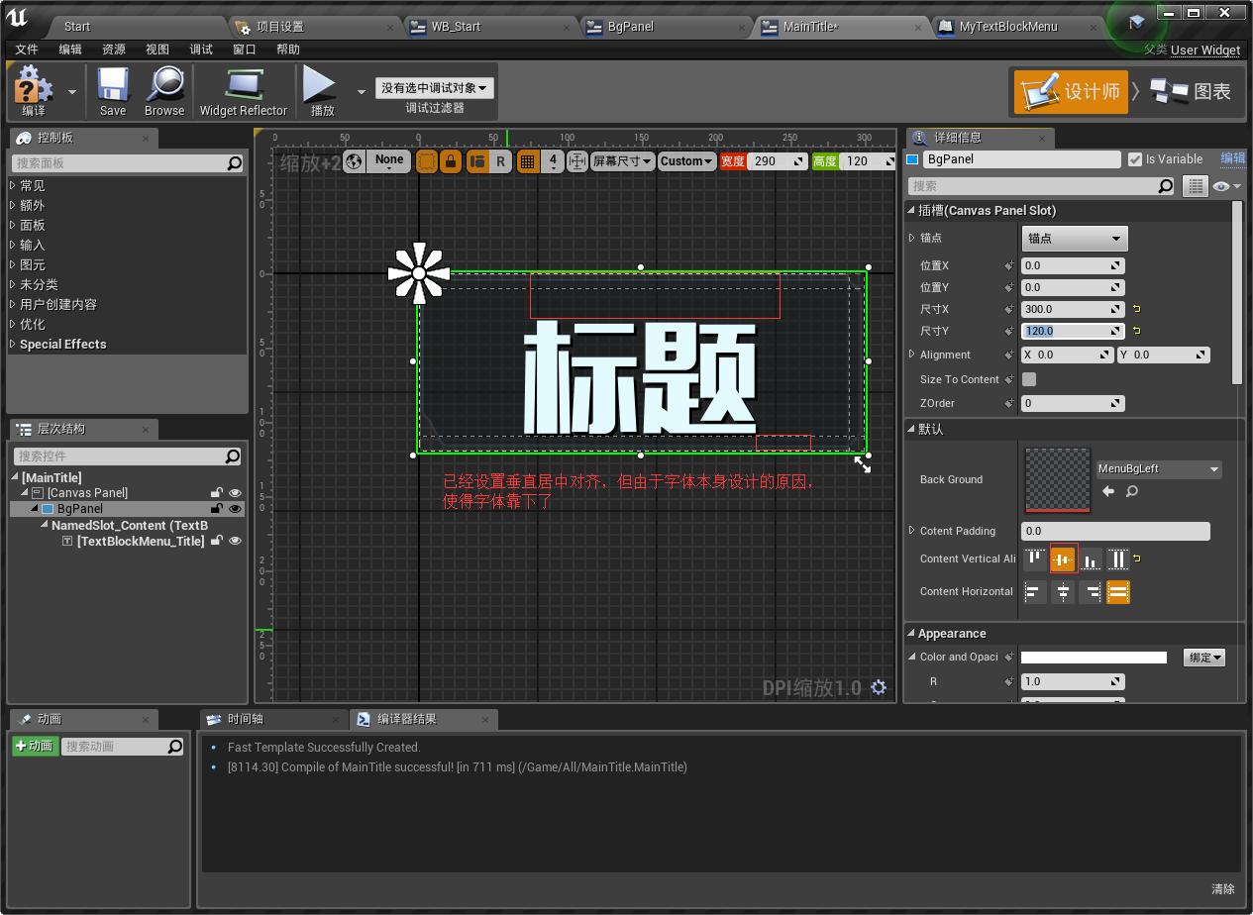Toggle visibility of BgPanel in hierarchy
The width and height of the screenshot is (1253, 915).
[235, 508]
